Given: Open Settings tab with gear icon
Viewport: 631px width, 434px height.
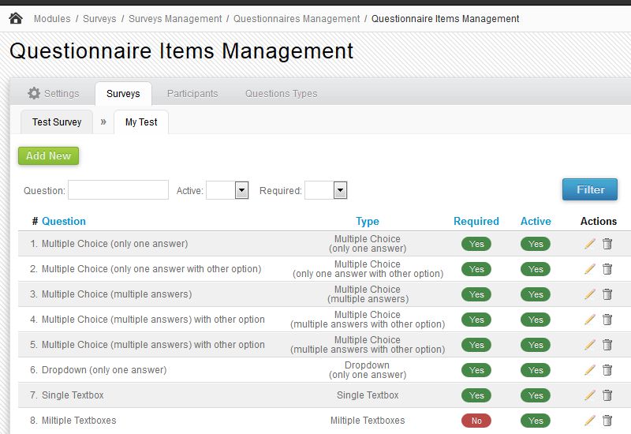Looking at the screenshot, I should pyautogui.click(x=54, y=93).
